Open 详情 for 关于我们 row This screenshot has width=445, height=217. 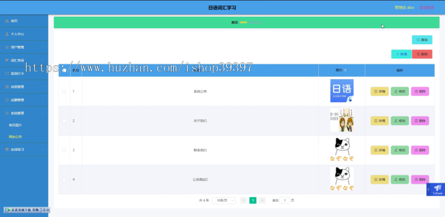click(x=379, y=121)
